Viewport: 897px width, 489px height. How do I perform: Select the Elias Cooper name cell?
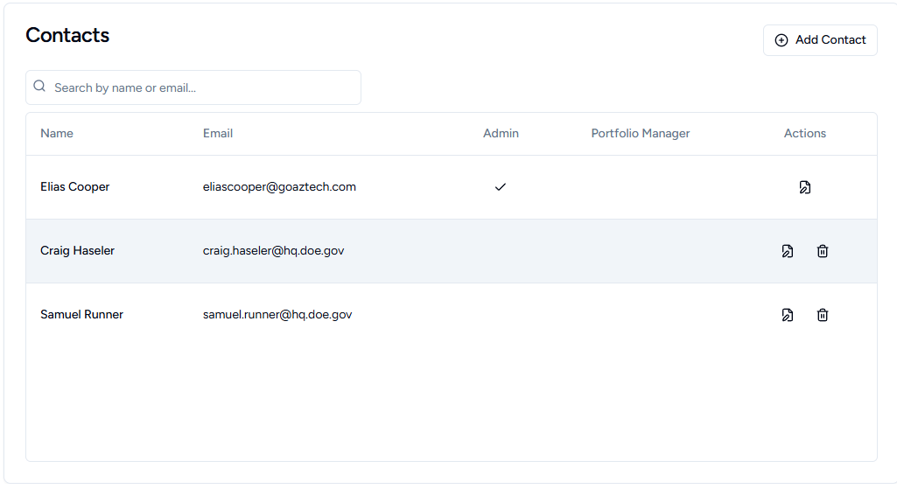(75, 187)
